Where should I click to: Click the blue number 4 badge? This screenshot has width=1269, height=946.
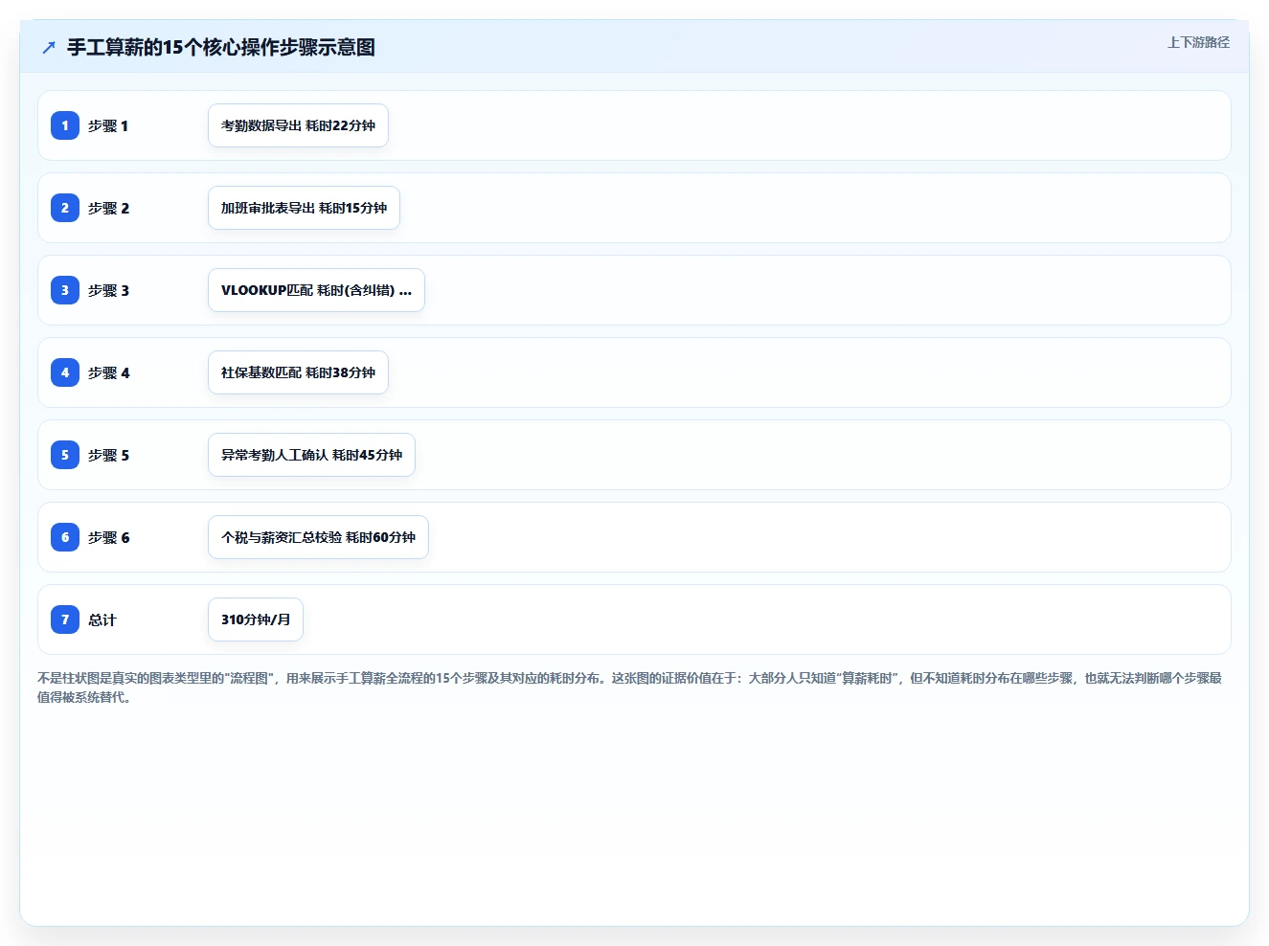(65, 372)
